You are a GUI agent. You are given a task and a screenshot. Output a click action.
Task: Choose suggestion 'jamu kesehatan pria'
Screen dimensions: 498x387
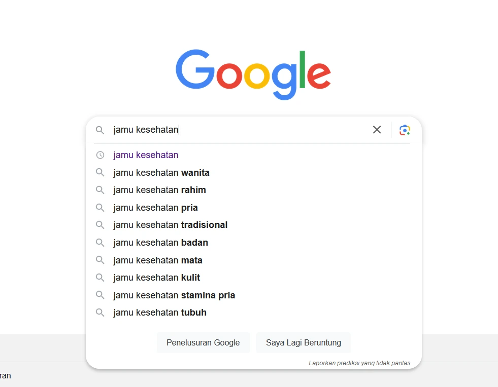(x=155, y=208)
